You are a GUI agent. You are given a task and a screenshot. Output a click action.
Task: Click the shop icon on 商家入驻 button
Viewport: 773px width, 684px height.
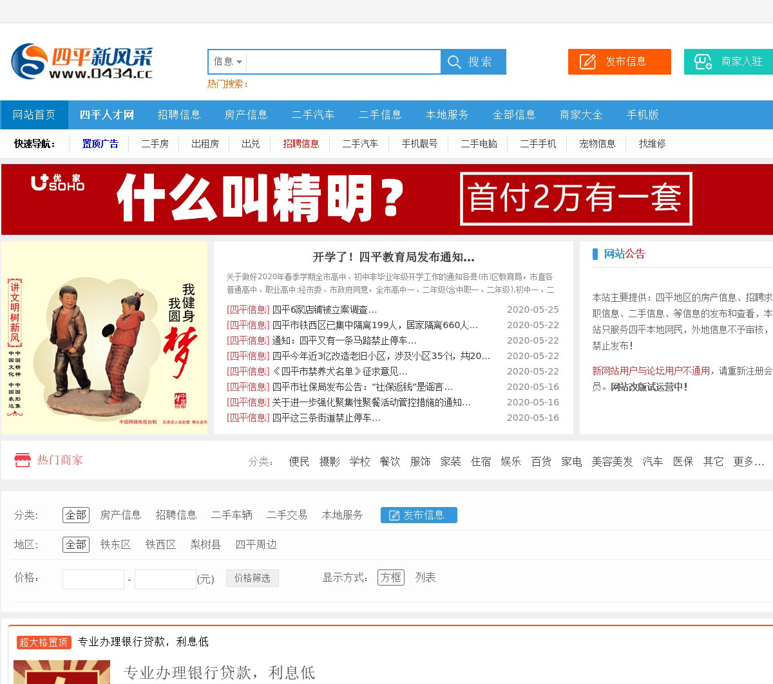coord(702,62)
